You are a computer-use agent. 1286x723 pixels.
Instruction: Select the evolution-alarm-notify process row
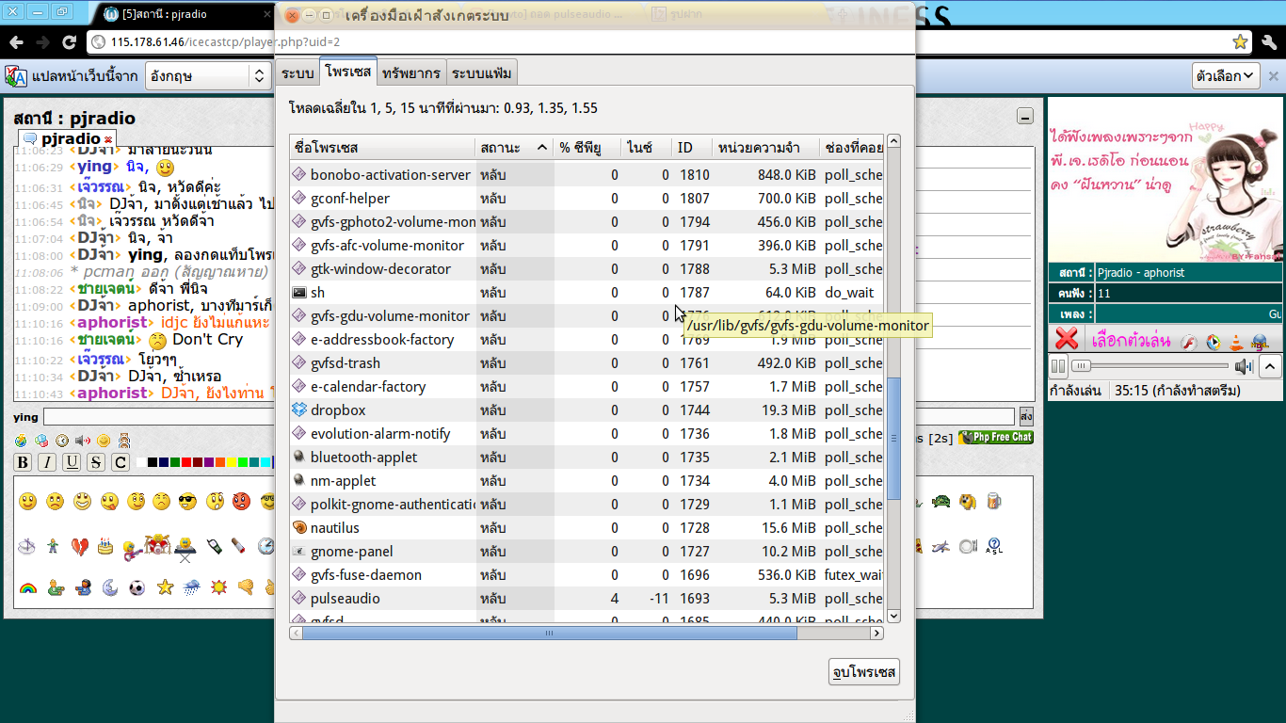tap(587, 434)
